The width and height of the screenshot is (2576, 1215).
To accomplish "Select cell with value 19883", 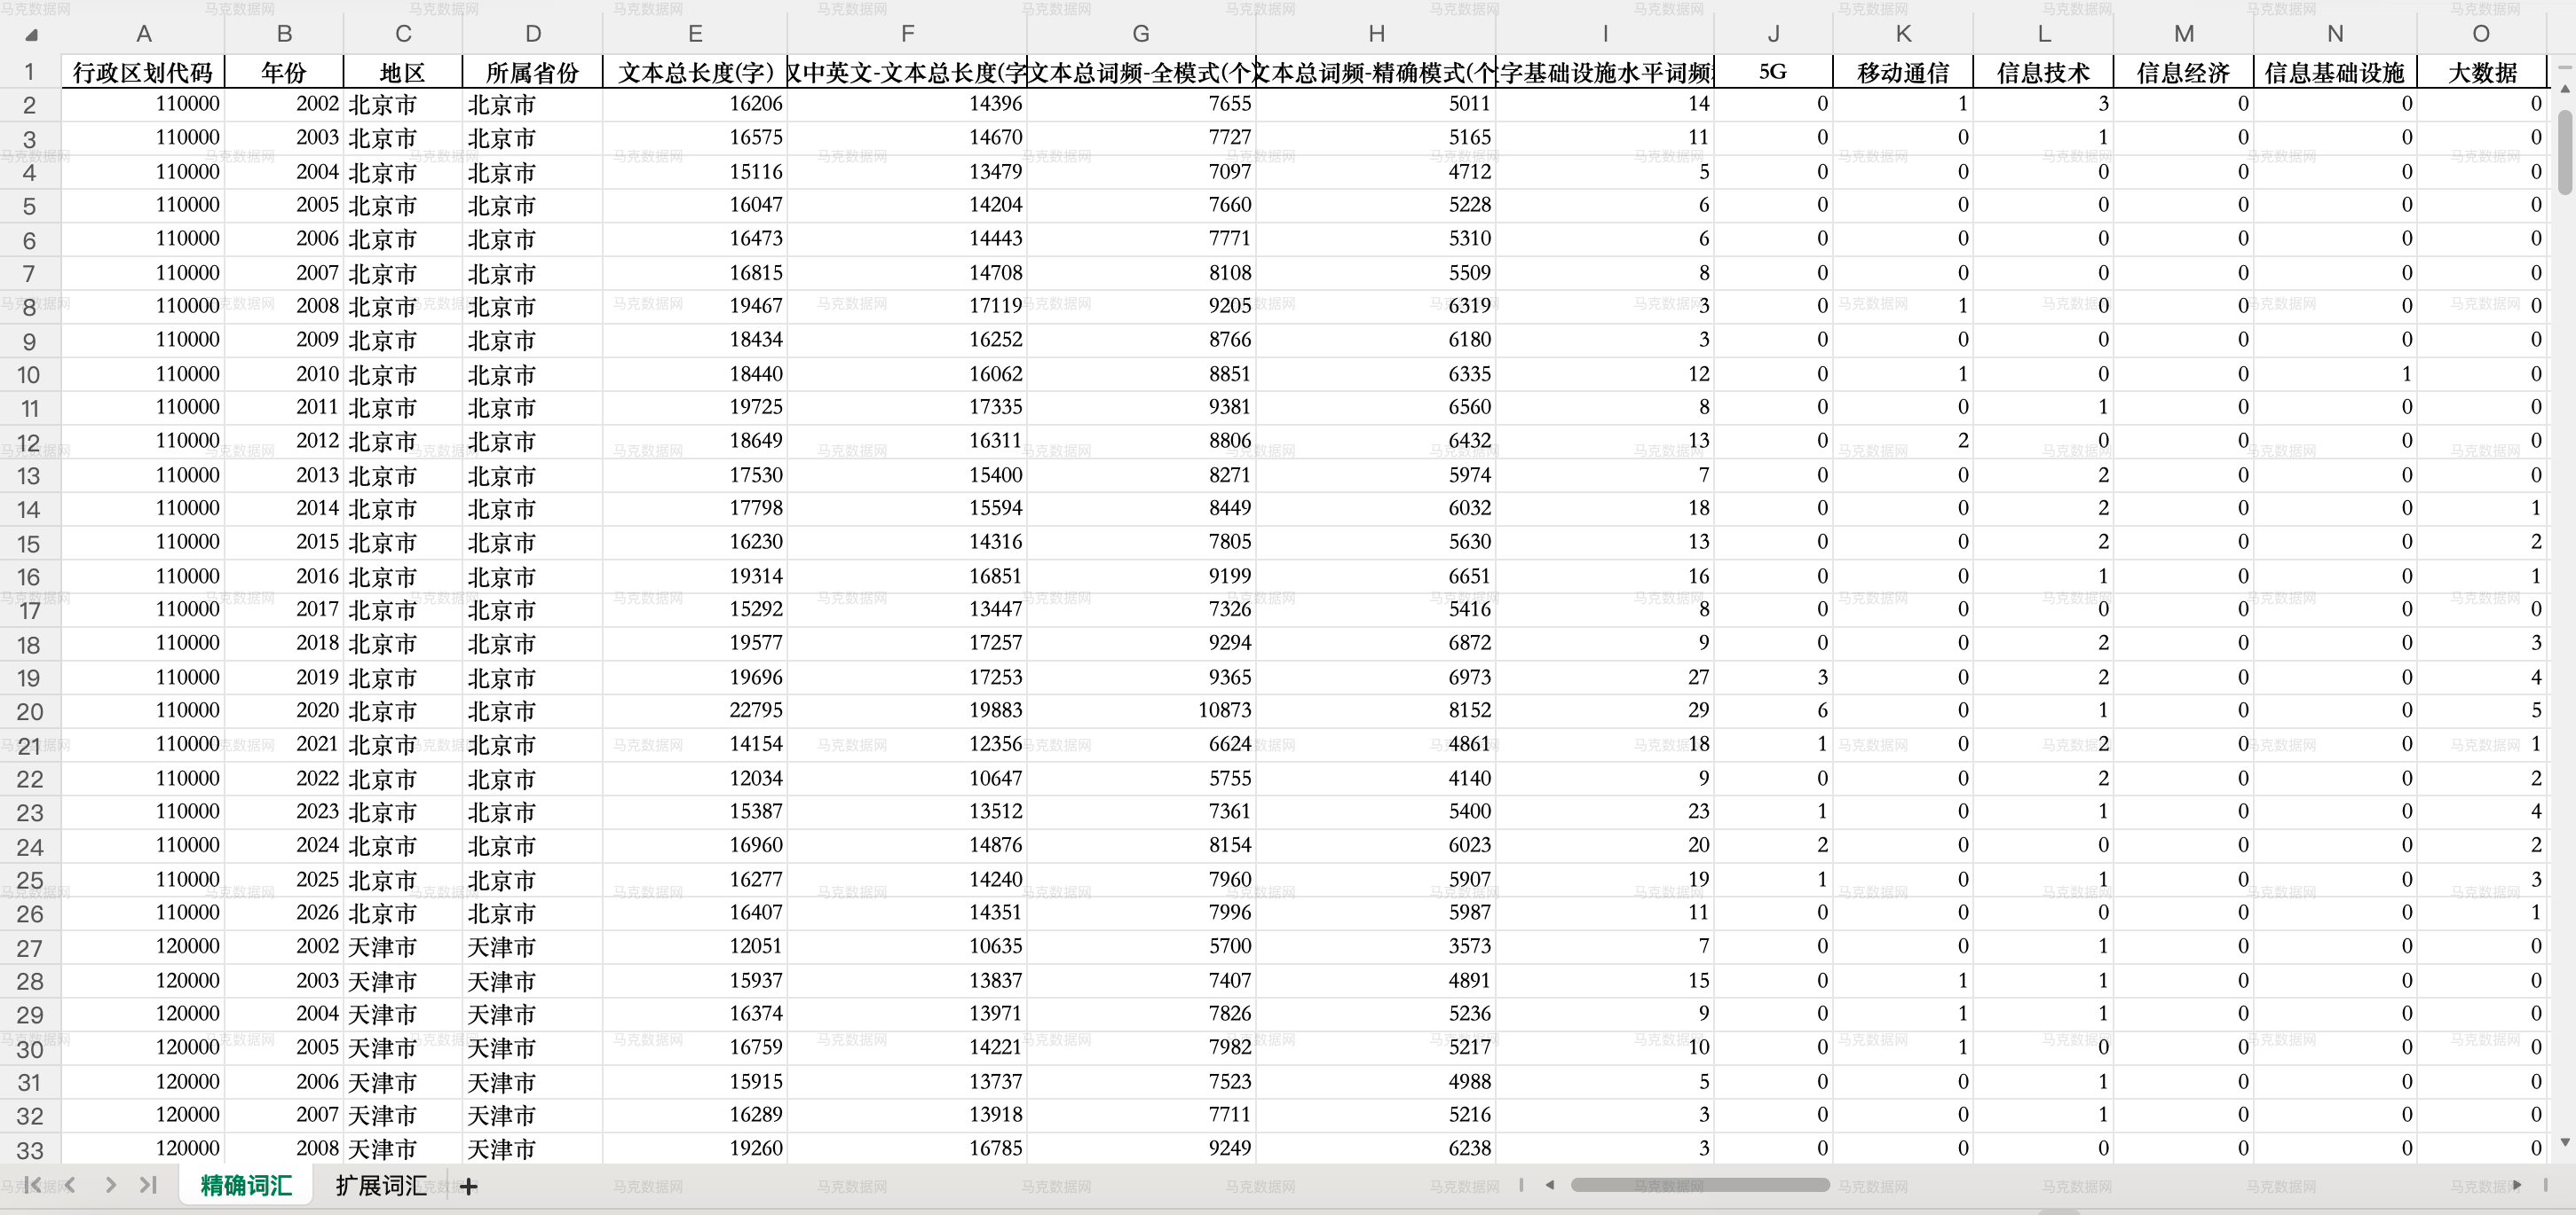I will click(x=907, y=710).
